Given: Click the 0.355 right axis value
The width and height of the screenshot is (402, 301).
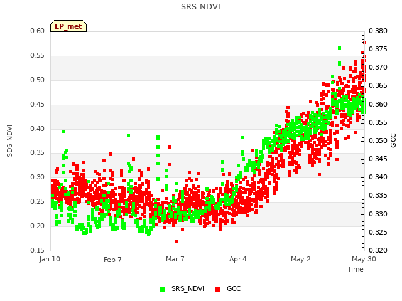Looking at the screenshot, I should pos(378,123).
